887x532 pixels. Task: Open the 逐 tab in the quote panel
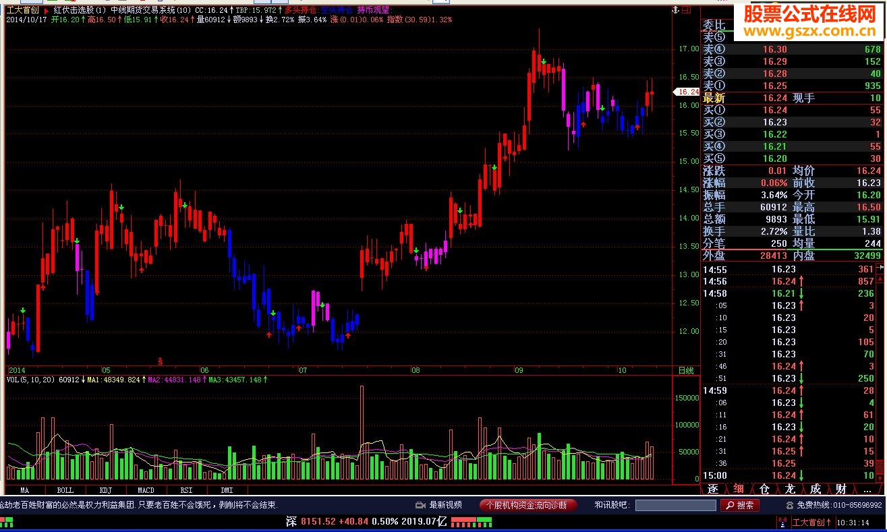click(x=713, y=490)
